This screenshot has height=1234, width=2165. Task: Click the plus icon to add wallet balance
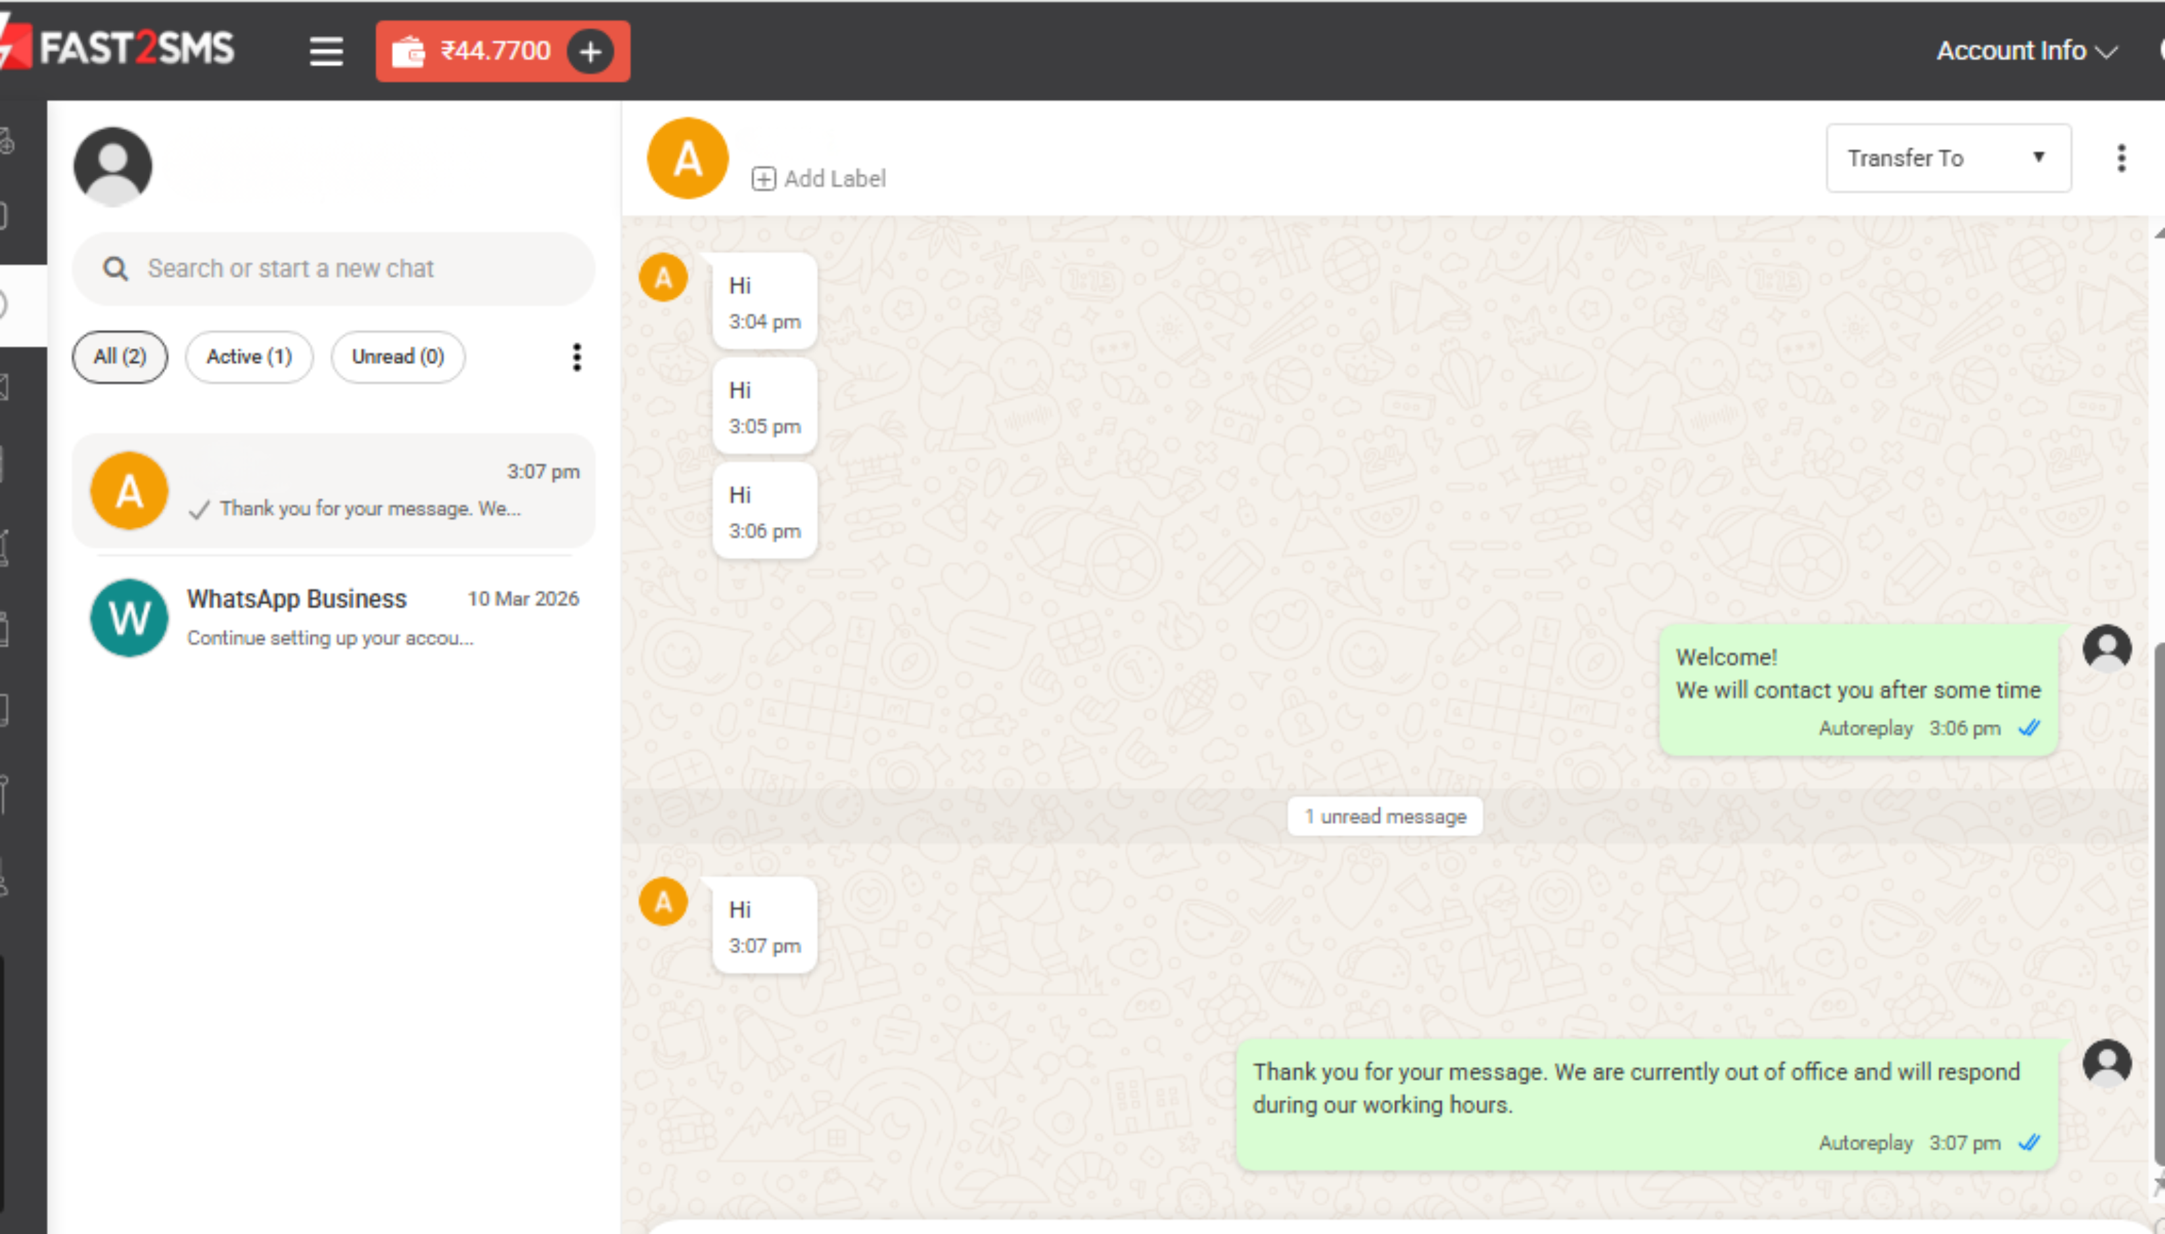tap(590, 52)
